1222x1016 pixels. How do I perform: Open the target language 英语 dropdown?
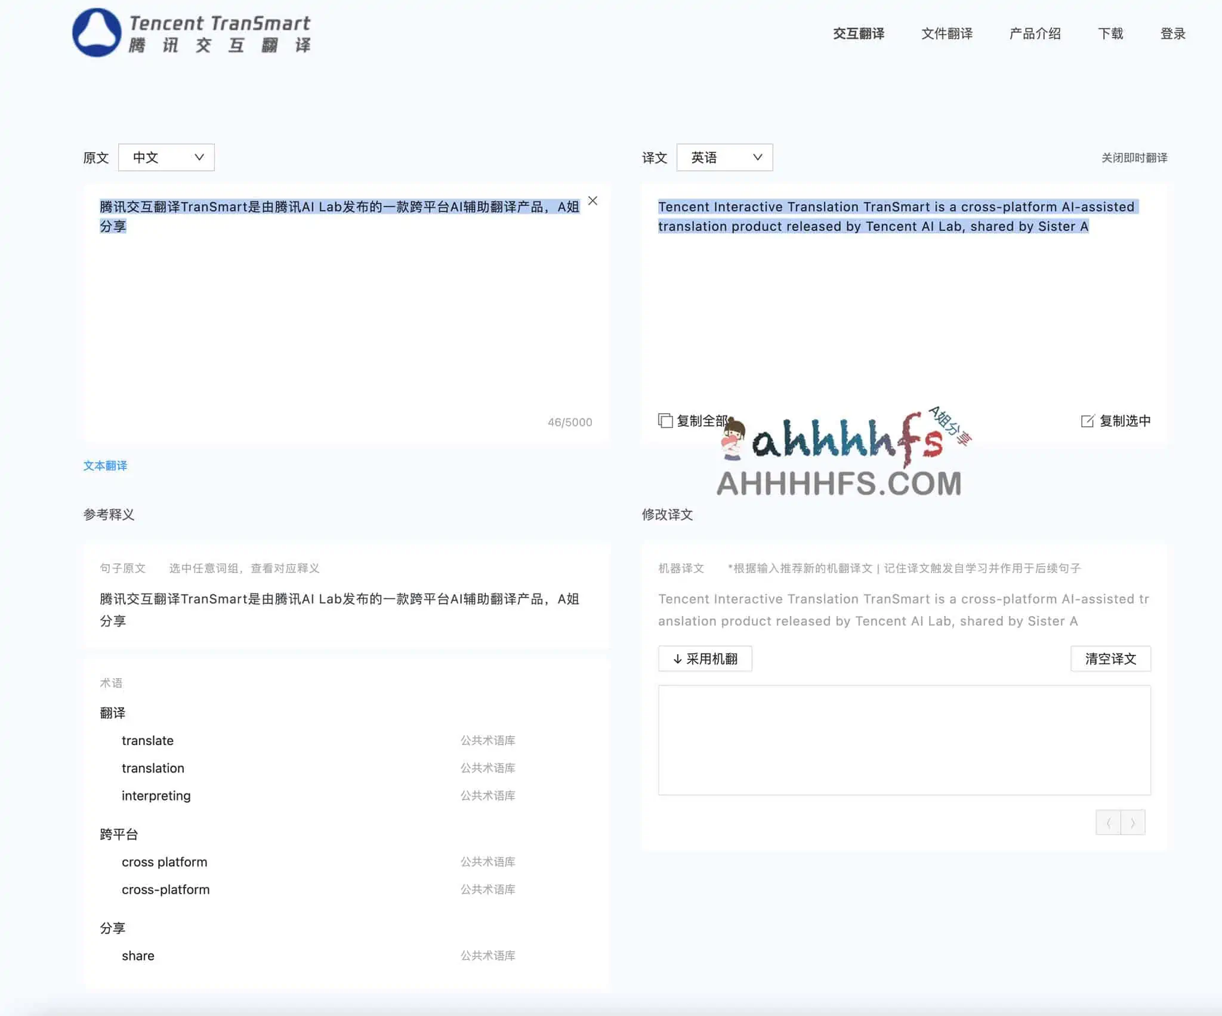[x=724, y=158]
